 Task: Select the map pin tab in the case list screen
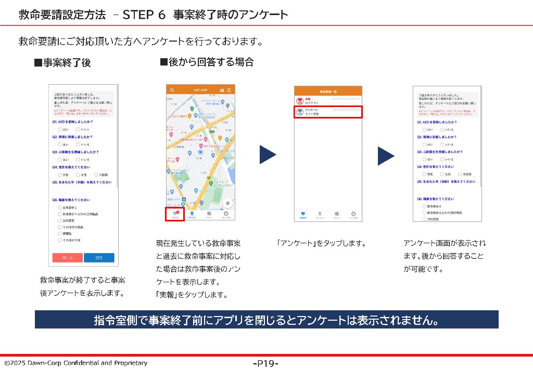coord(320,215)
